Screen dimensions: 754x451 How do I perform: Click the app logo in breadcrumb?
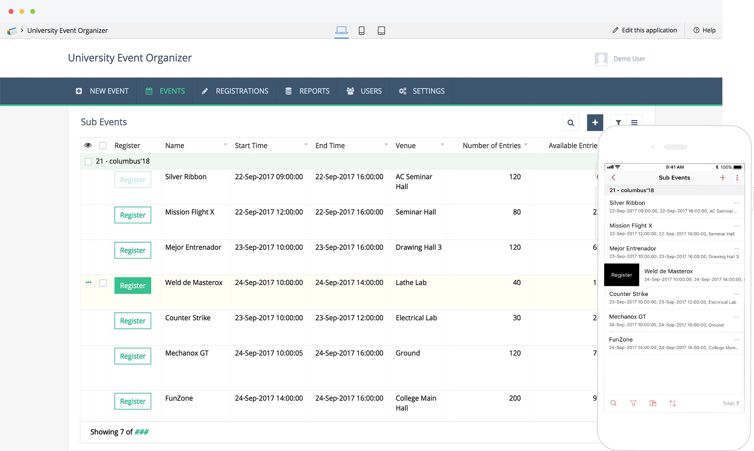pyautogui.click(x=12, y=31)
